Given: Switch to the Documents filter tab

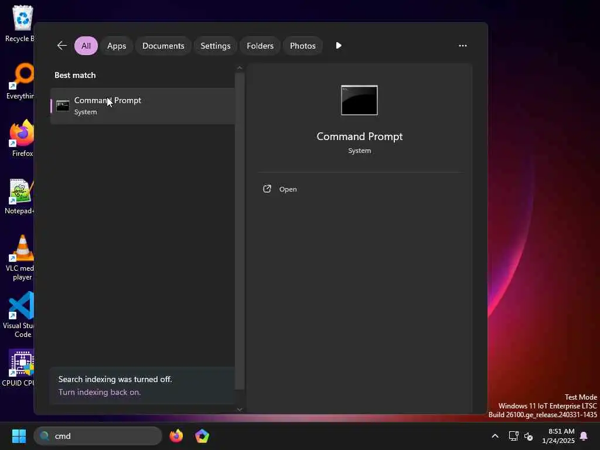Looking at the screenshot, I should pos(163,46).
